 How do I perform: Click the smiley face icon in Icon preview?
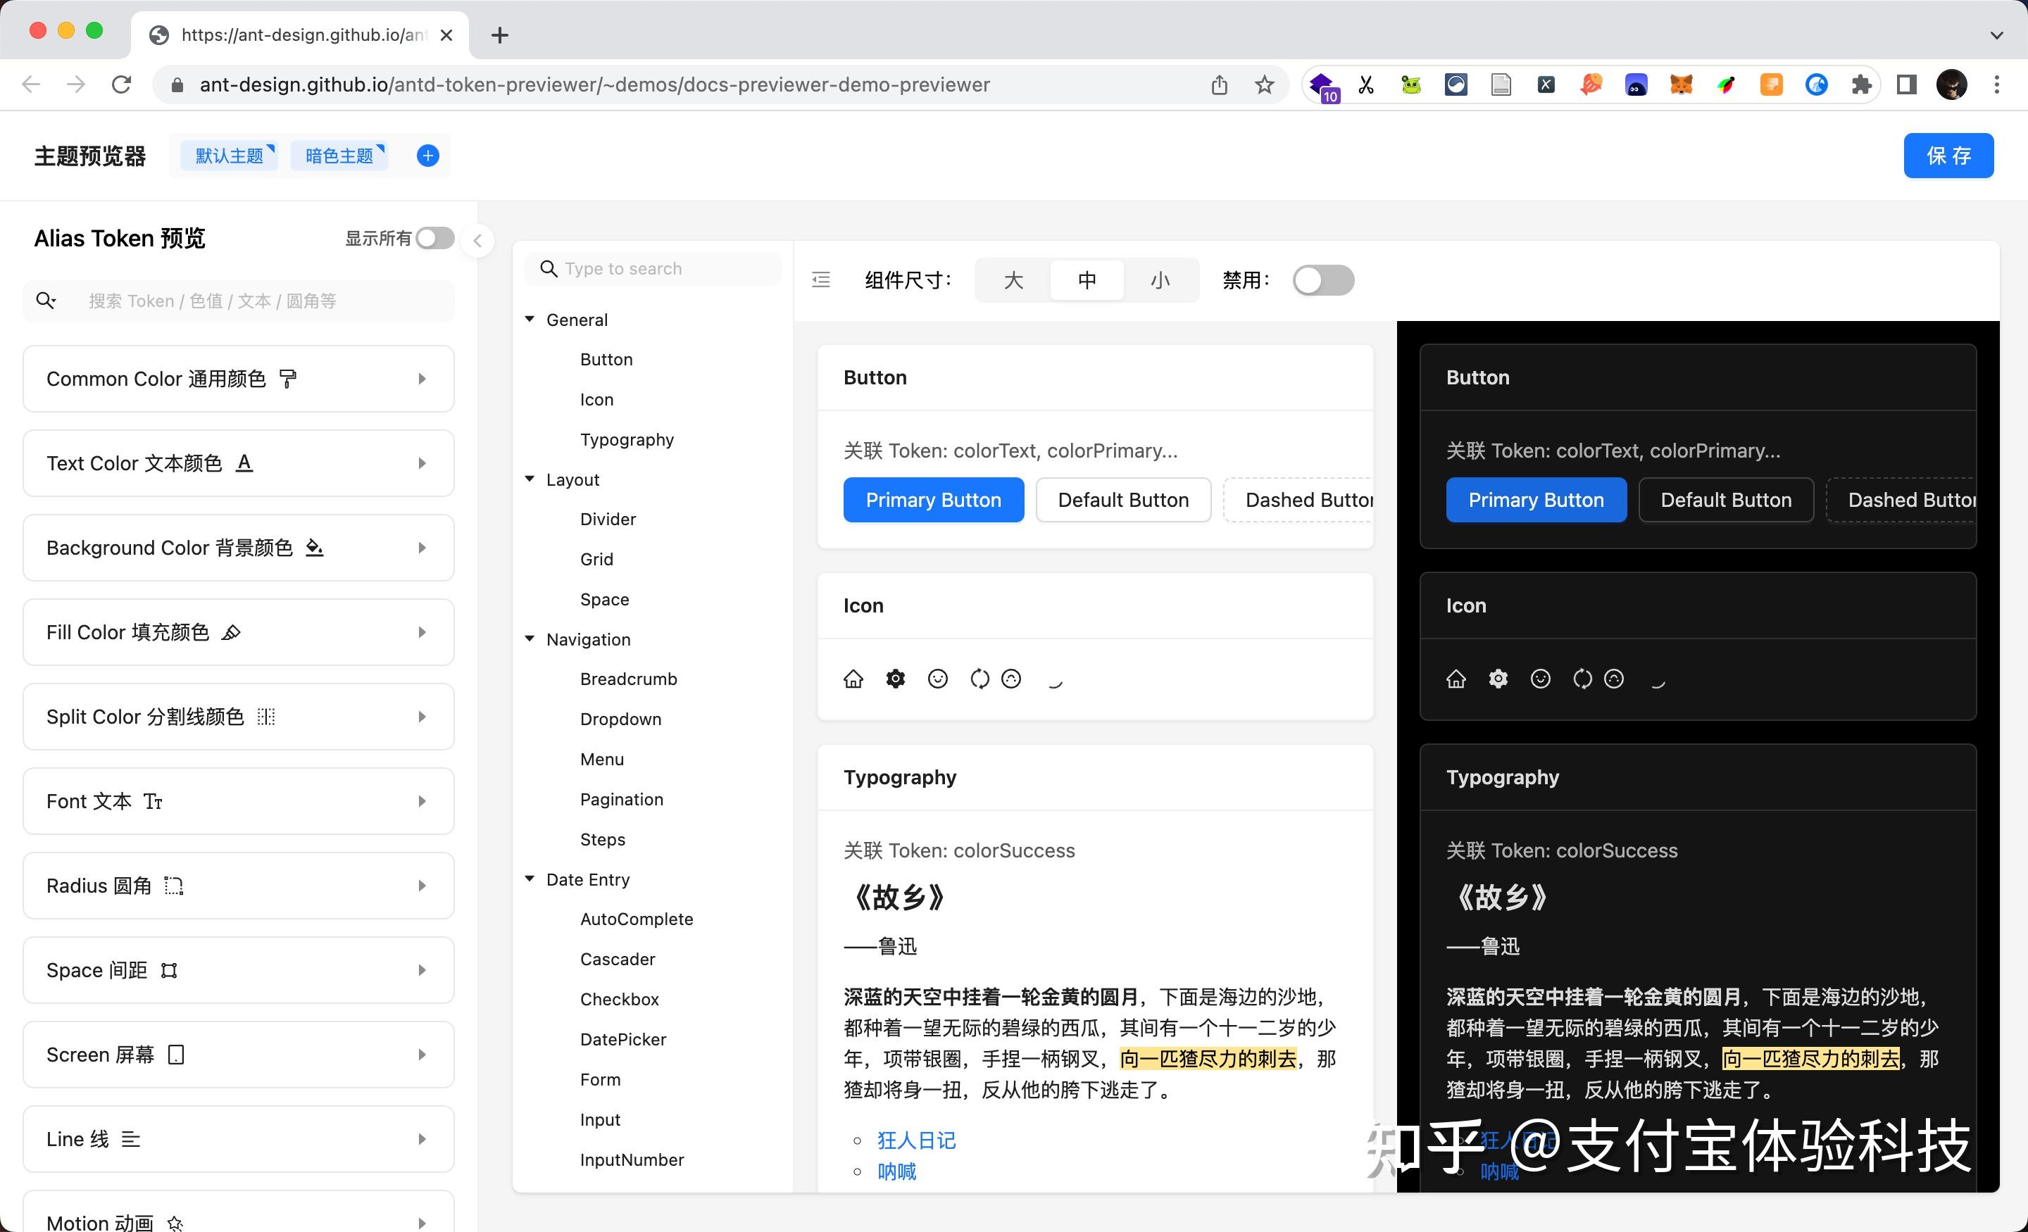937,678
